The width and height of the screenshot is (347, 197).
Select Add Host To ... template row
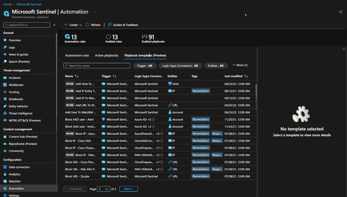160,84
